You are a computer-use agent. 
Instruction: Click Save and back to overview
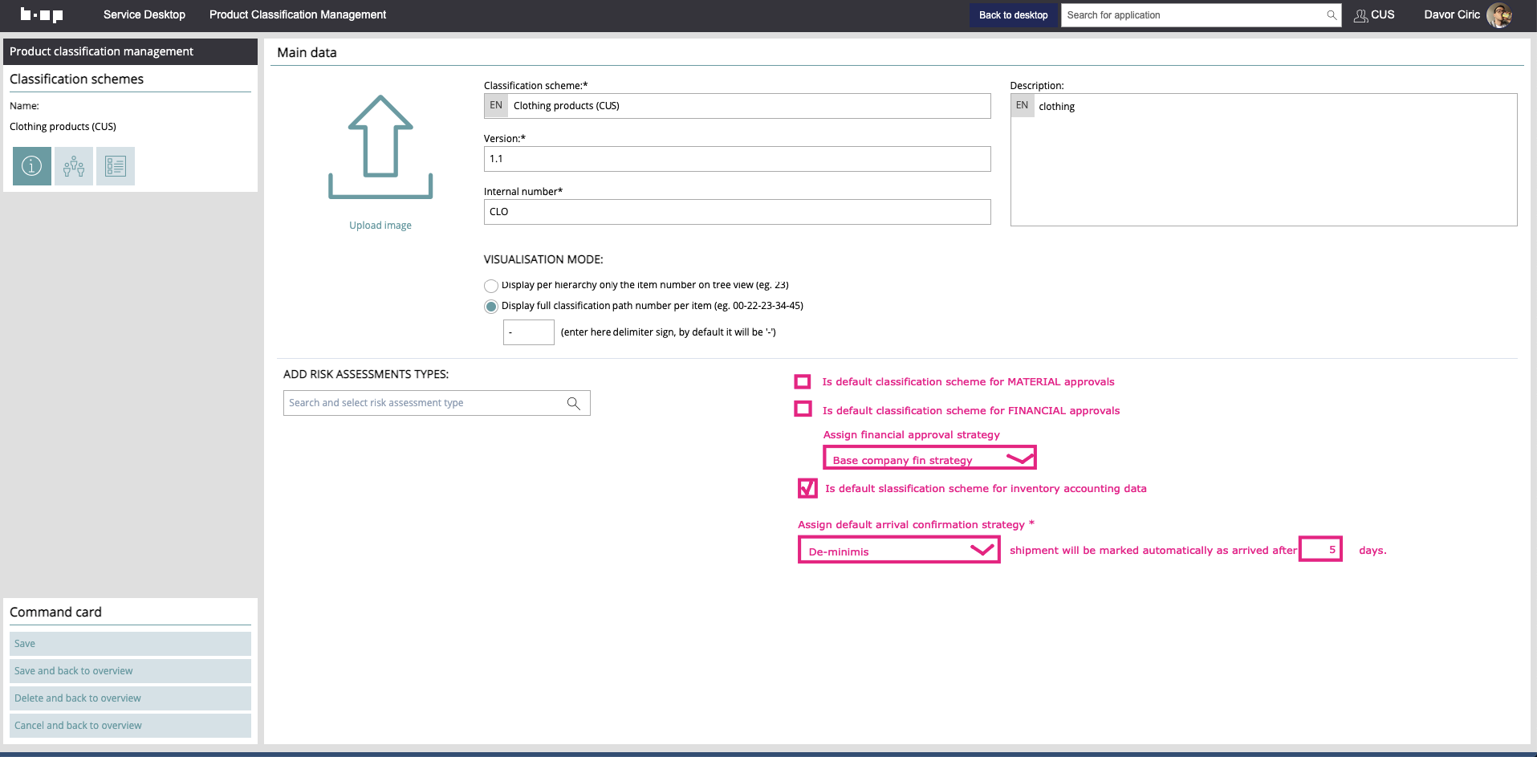click(130, 671)
